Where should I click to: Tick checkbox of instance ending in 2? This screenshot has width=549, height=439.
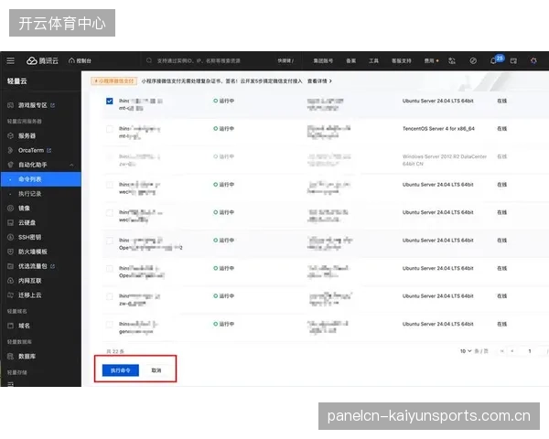point(110,241)
